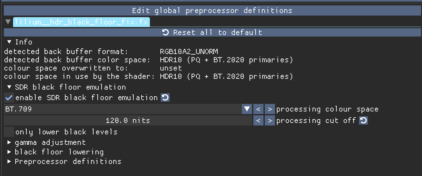This screenshot has height=176, width=422.
Task: Click next arrow for processing colour space
Action: (270, 109)
